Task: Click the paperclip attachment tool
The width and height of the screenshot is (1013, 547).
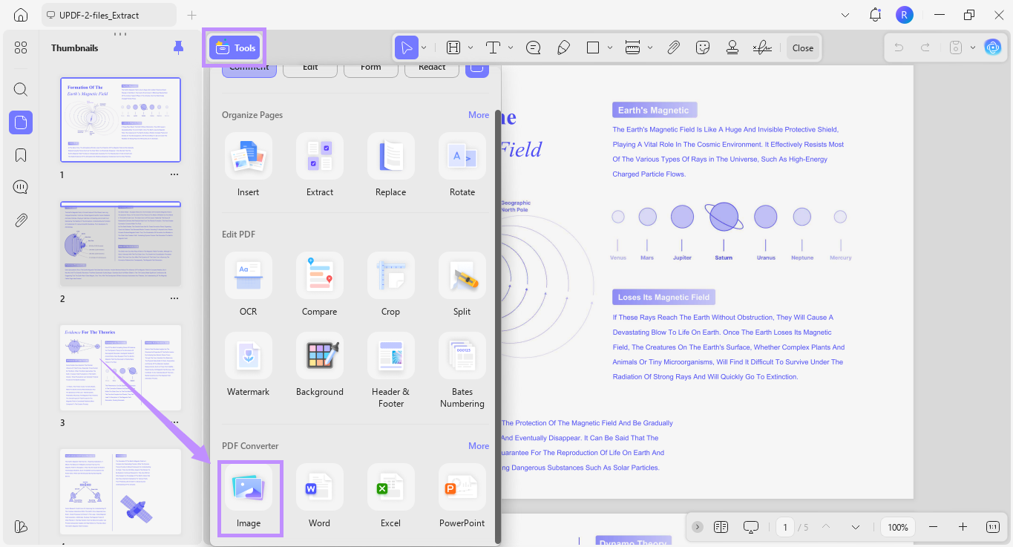Action: (674, 47)
